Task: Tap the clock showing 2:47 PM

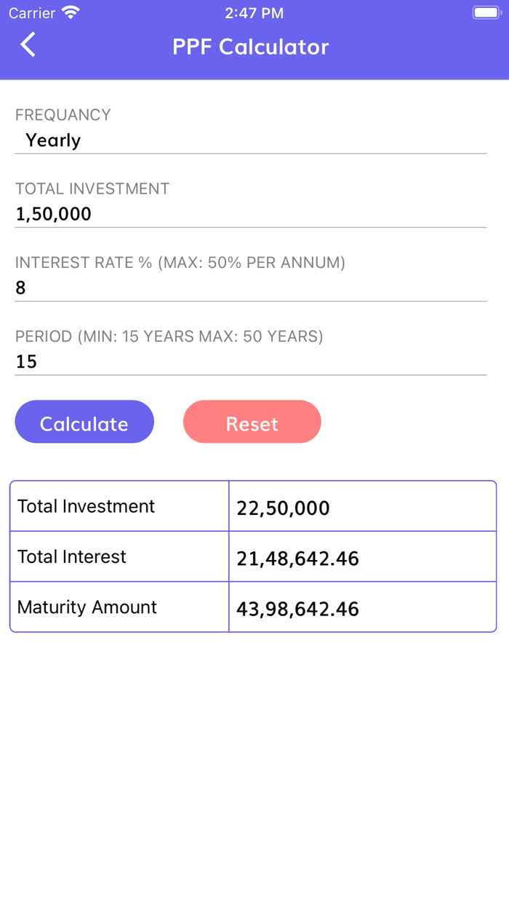Action: click(x=252, y=12)
